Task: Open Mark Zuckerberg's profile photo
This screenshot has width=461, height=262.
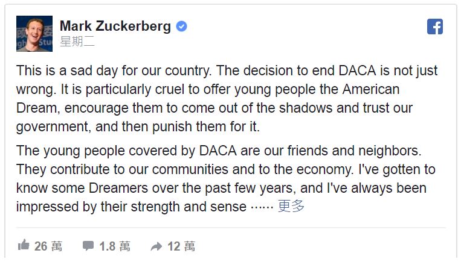Action: 34,34
